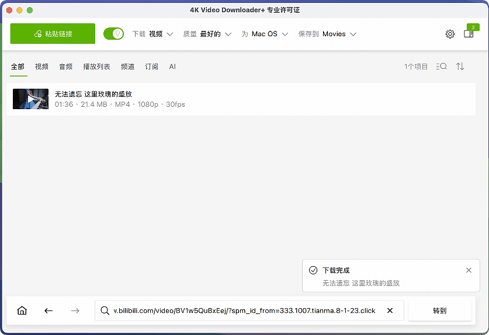489x335 pixels.
Task: Toggle the smart mode lightbulb switch
Action: pyautogui.click(x=113, y=34)
